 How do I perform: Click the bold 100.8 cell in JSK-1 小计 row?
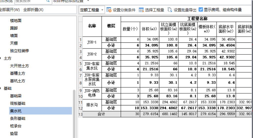point(169,45)
